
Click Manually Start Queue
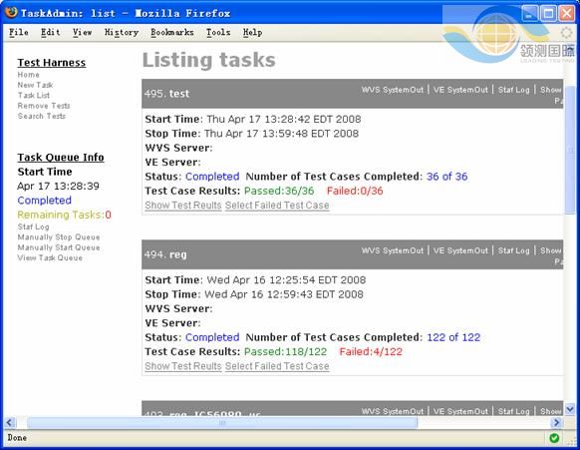59,247
